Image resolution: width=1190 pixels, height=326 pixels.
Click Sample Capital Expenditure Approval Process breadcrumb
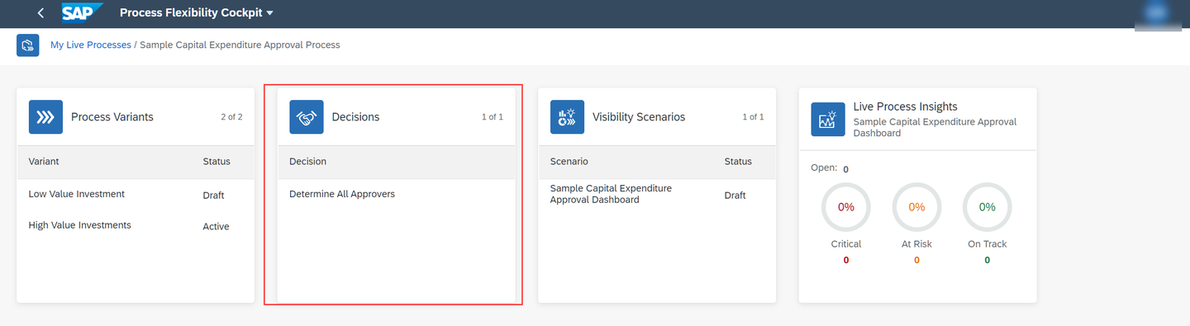pos(240,45)
